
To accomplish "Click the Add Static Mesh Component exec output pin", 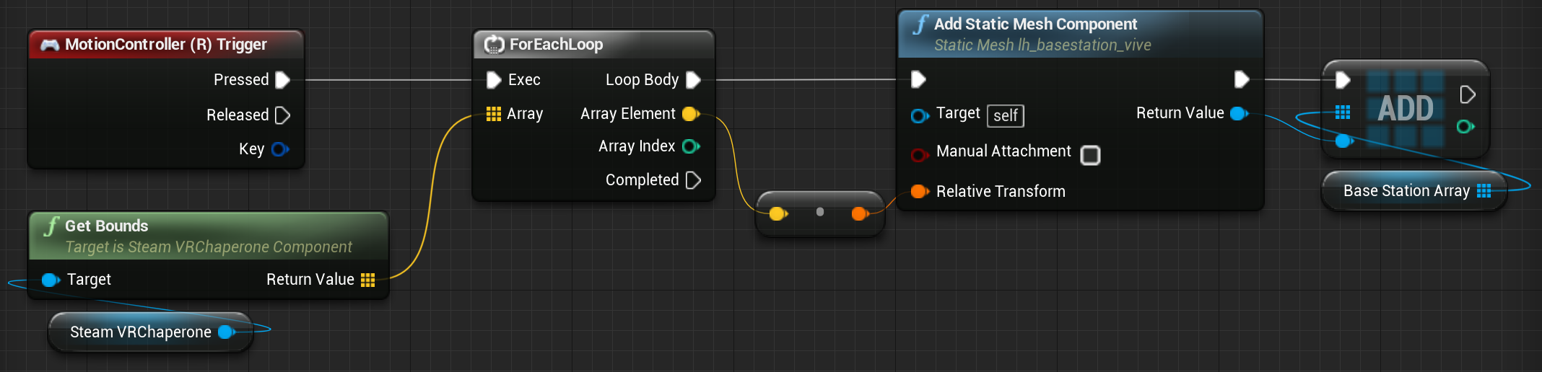I will [1242, 79].
